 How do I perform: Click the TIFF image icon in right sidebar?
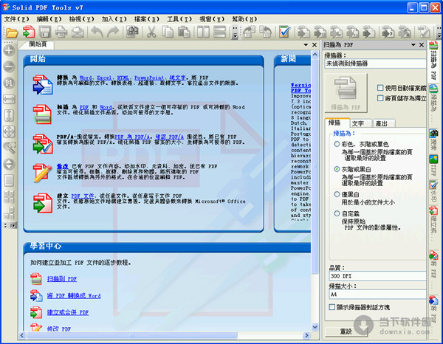pos(433,159)
